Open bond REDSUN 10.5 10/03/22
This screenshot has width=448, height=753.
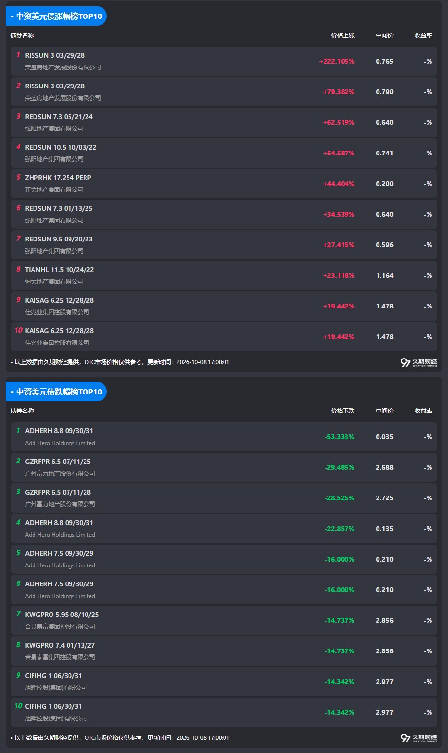pos(61,147)
